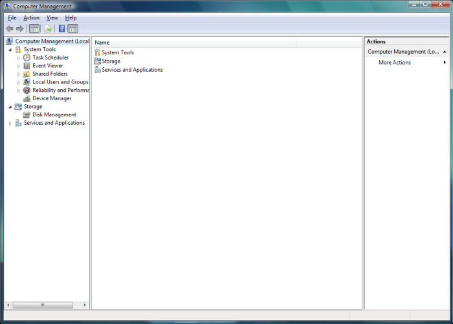Double-check Storage item in the center list

(111, 61)
